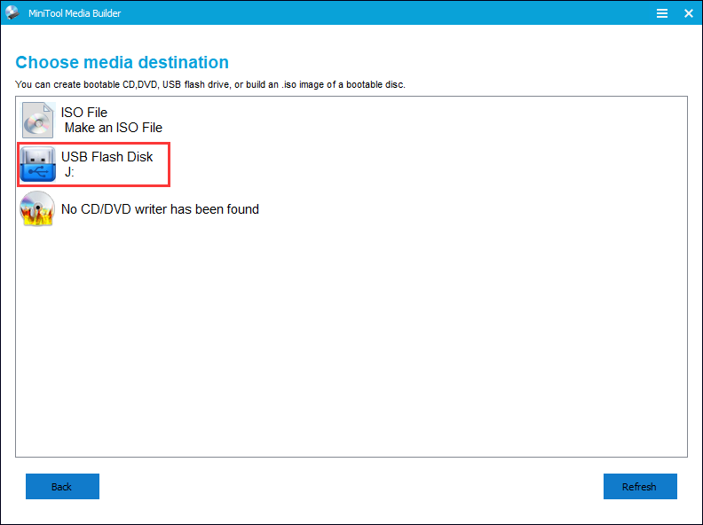Screen dimensions: 703x525
Task: Select the ISO File label
Action: (x=84, y=113)
